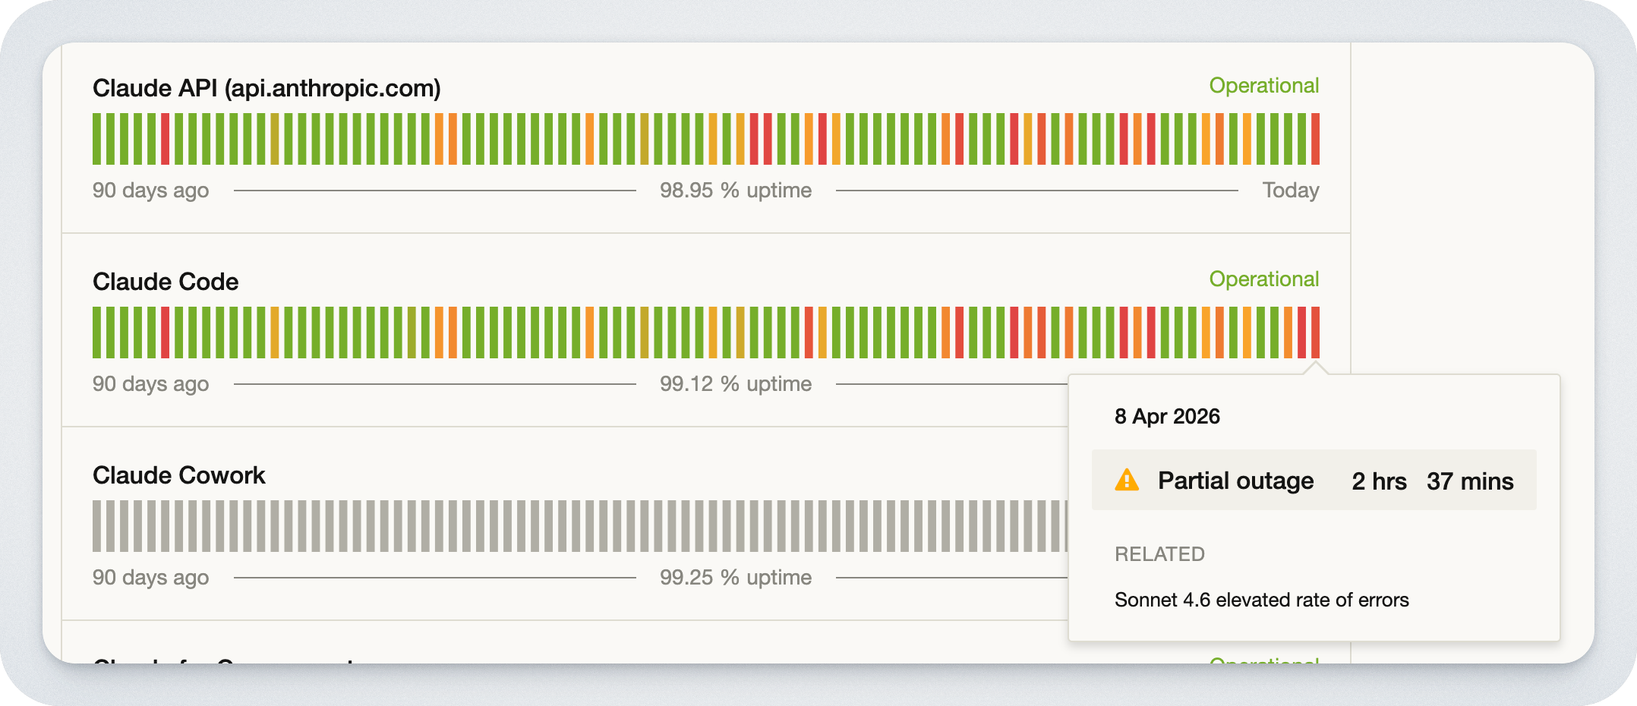Click the 8 Apr 2026 date in the tooltip

pyautogui.click(x=1167, y=417)
